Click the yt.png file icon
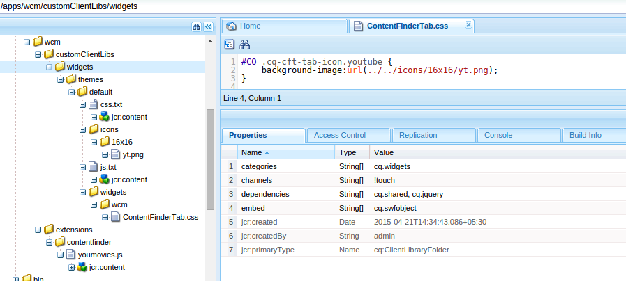The height and width of the screenshot is (281, 626). coord(115,154)
